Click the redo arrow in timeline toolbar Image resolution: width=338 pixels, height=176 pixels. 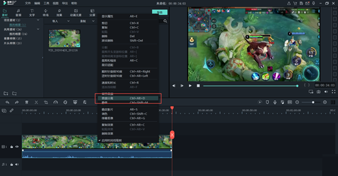pos(17,102)
